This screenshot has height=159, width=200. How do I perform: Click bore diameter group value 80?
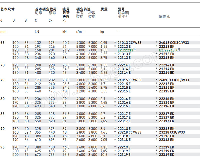(x=2, y=99)
